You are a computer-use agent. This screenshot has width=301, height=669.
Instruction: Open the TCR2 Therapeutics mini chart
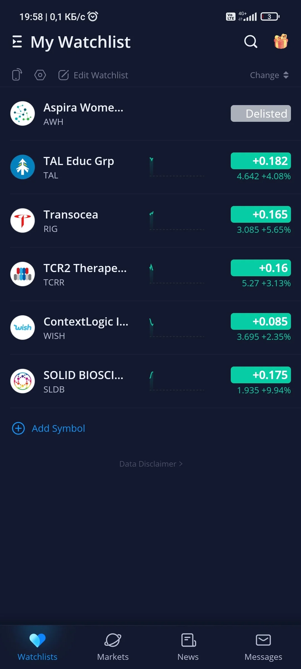pyautogui.click(x=177, y=273)
